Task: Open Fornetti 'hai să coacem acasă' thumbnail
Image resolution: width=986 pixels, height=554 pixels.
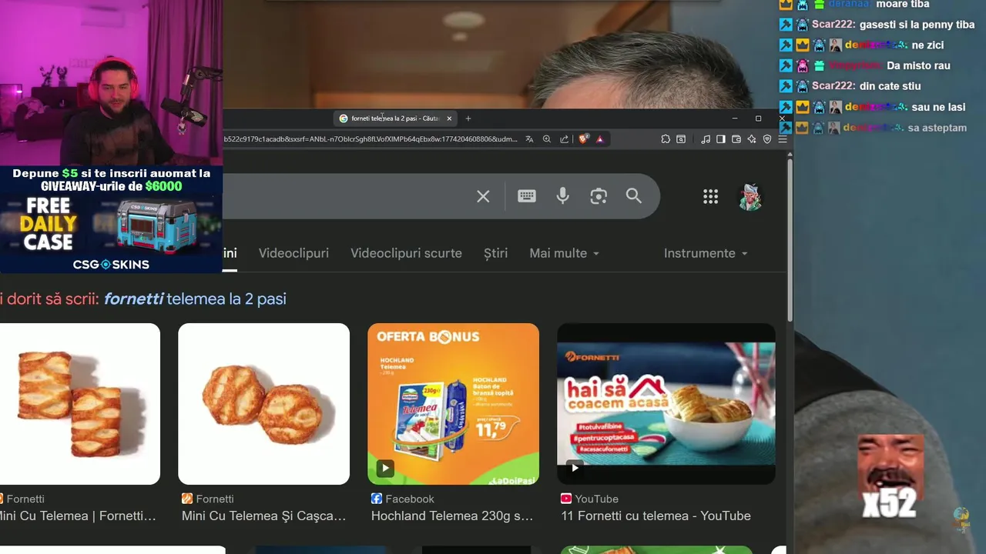Action: [x=666, y=404]
